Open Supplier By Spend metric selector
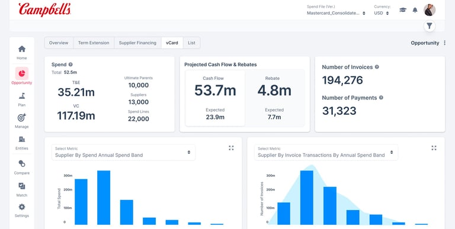 click(123, 153)
